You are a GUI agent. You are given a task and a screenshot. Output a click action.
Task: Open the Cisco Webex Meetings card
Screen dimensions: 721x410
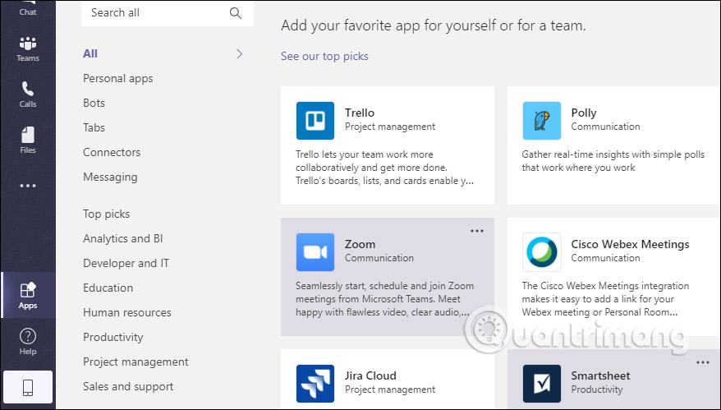pos(614,277)
